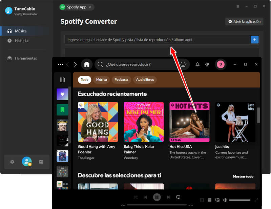Click the mail icon in TuneCable sidebar
The image size is (271, 209).
41,162
